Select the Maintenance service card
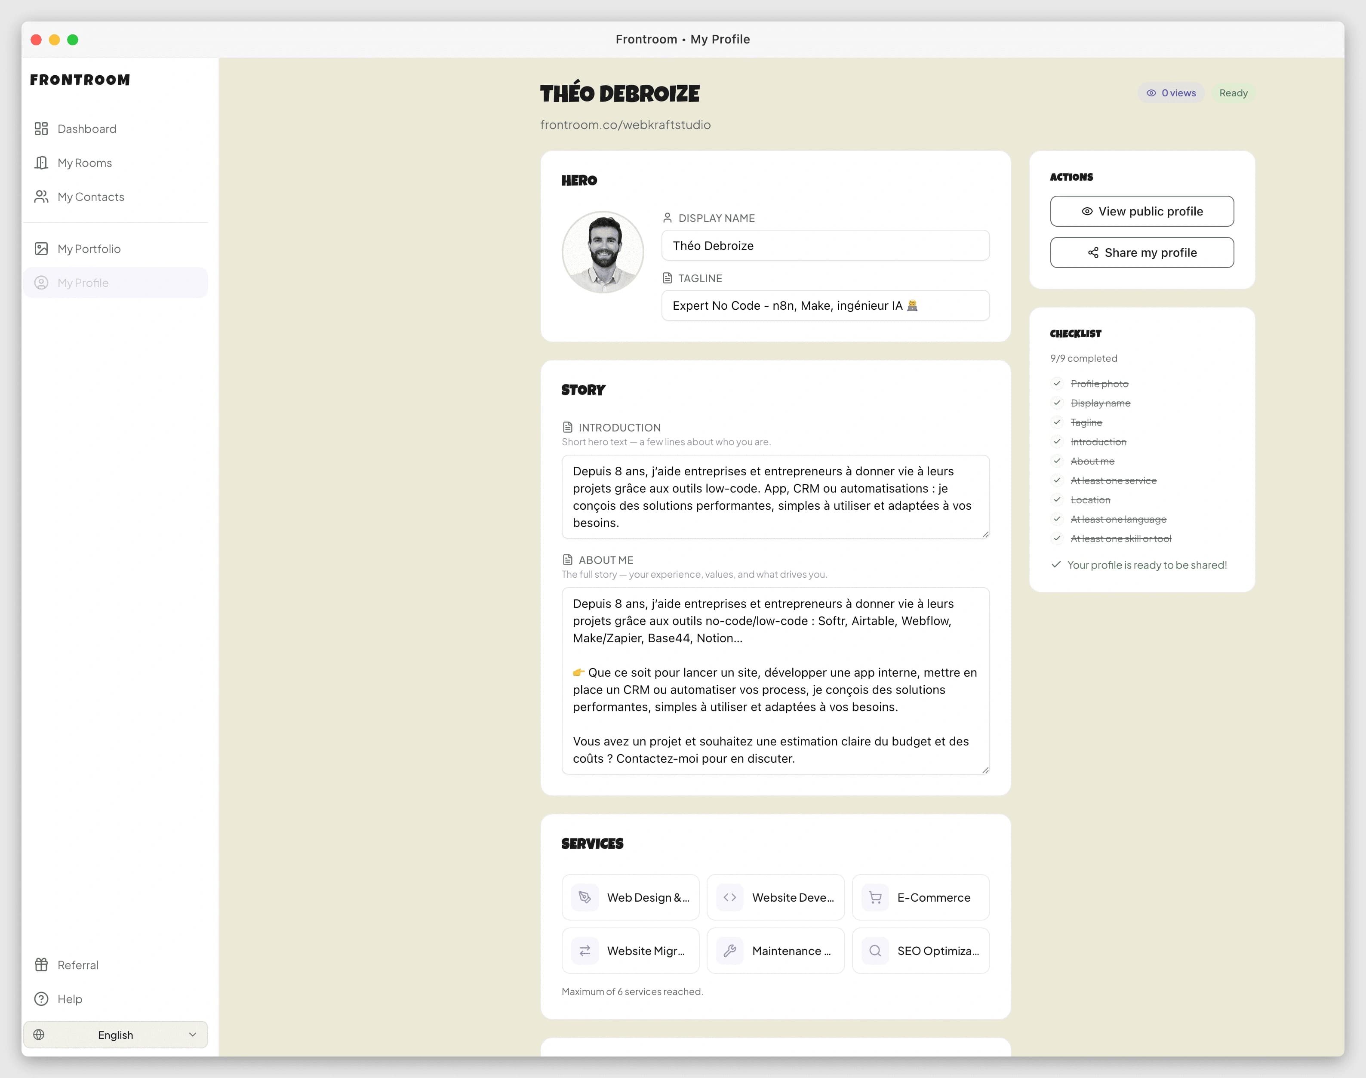This screenshot has width=1366, height=1078. (x=775, y=951)
